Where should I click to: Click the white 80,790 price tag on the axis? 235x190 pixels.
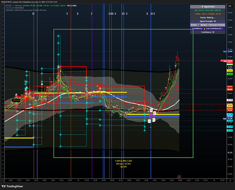click(x=230, y=100)
